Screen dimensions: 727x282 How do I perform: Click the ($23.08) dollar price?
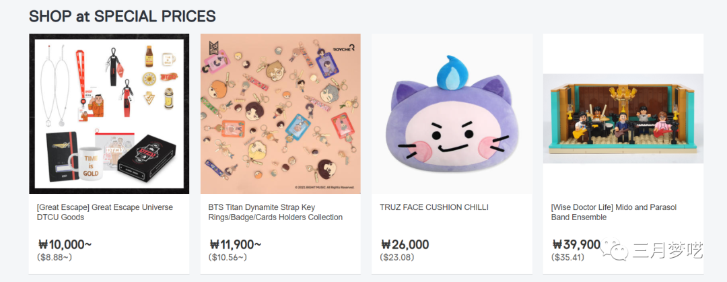397,257
